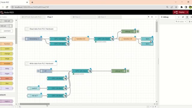Pick the change node in palette

[6, 54]
